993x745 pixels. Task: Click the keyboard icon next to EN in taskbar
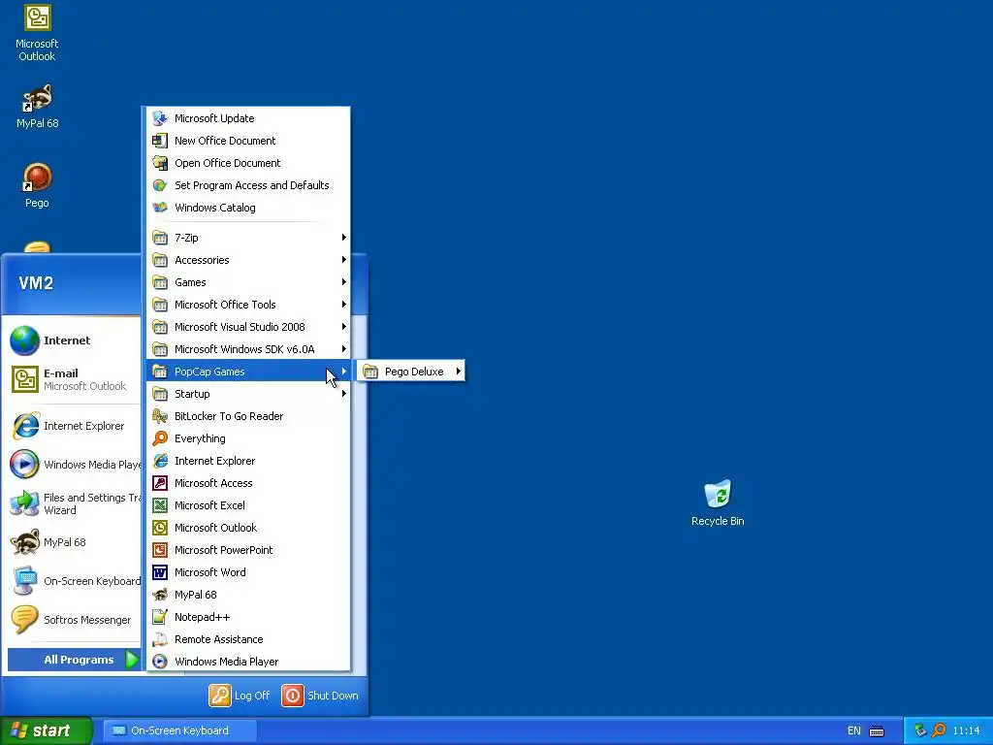(877, 731)
